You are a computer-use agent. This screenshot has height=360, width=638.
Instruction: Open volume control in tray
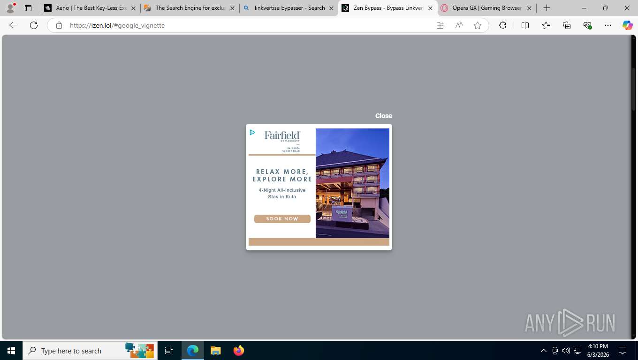(x=566, y=351)
